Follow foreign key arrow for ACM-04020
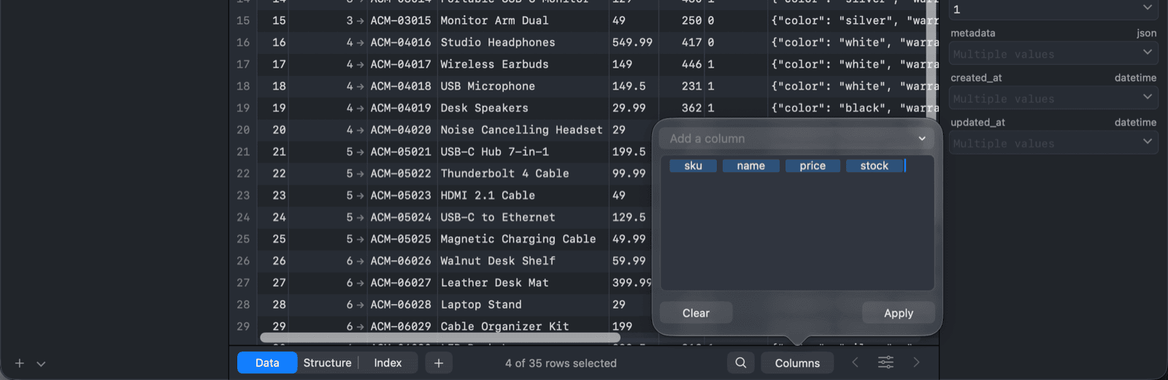1168x380 pixels. [360, 130]
